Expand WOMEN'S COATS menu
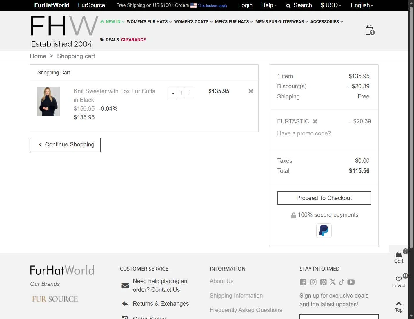414x319 pixels. [x=193, y=22]
